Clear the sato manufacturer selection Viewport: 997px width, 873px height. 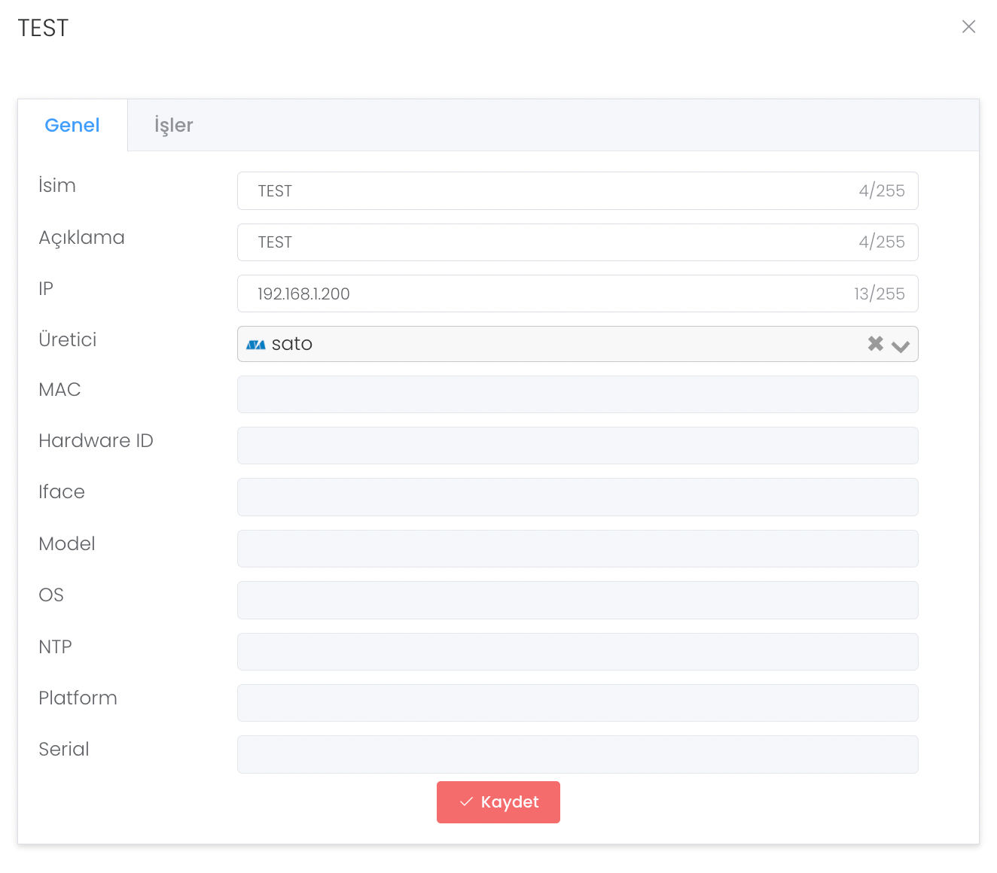point(875,344)
